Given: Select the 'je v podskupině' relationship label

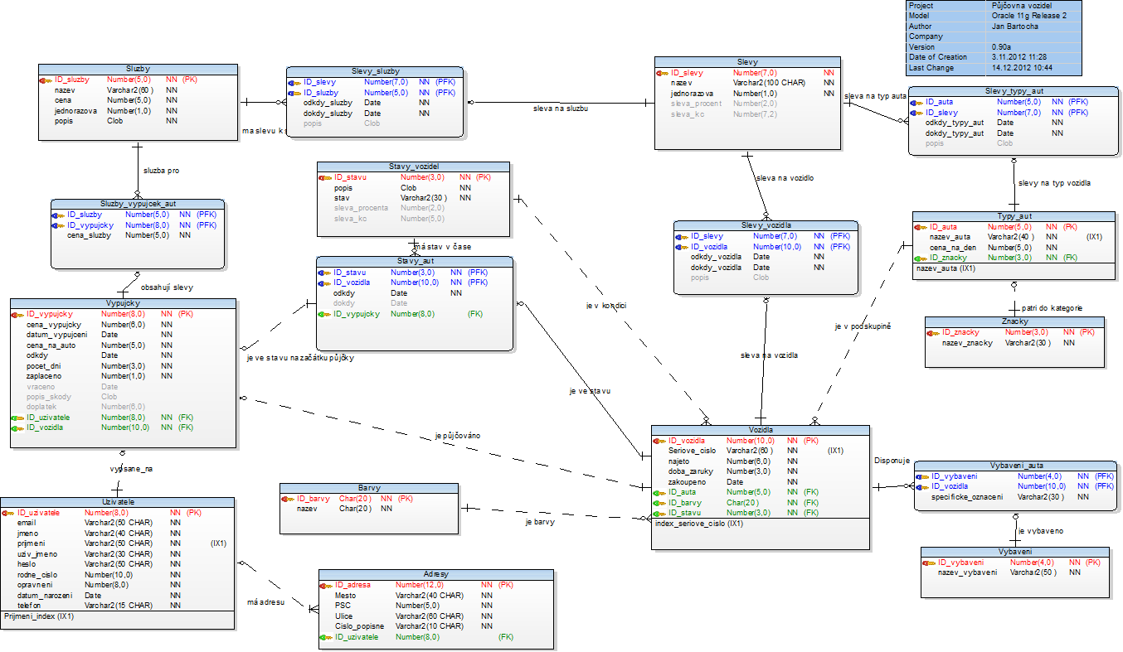Looking at the screenshot, I should tap(862, 326).
